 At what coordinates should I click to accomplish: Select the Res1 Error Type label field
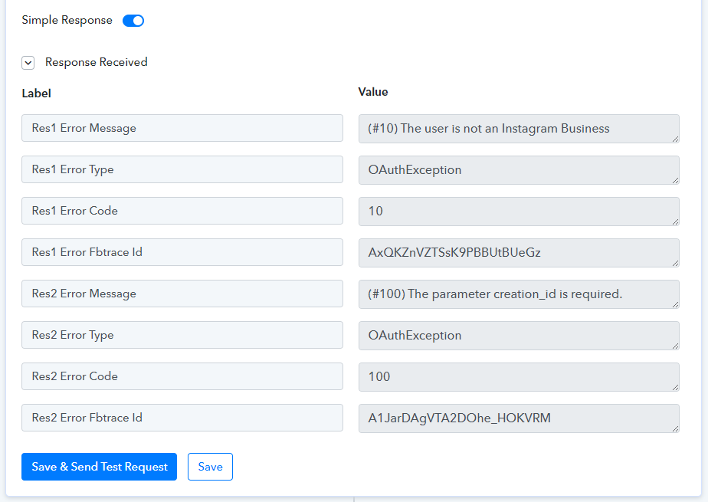pyautogui.click(x=182, y=169)
